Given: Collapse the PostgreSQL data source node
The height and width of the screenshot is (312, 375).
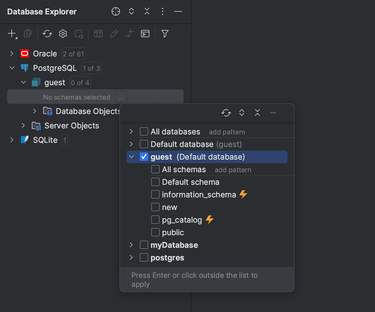Looking at the screenshot, I should [12, 68].
